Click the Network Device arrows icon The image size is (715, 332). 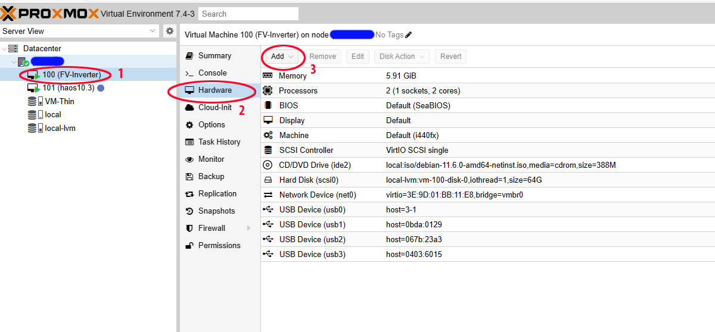268,195
